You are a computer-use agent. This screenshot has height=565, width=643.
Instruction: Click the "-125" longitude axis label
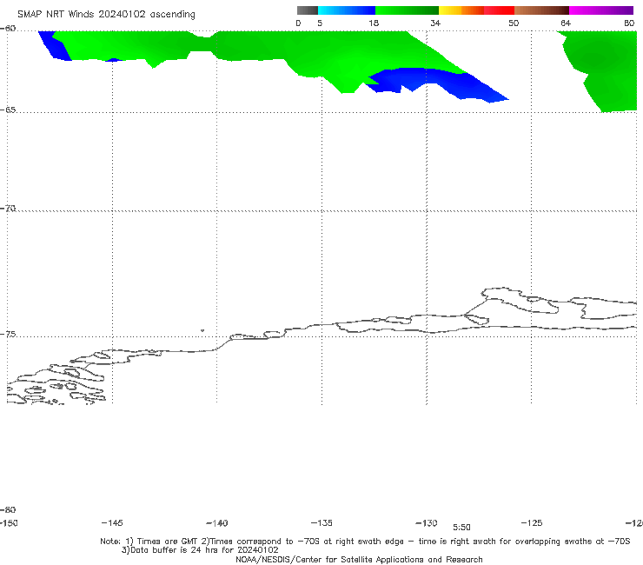point(532,522)
